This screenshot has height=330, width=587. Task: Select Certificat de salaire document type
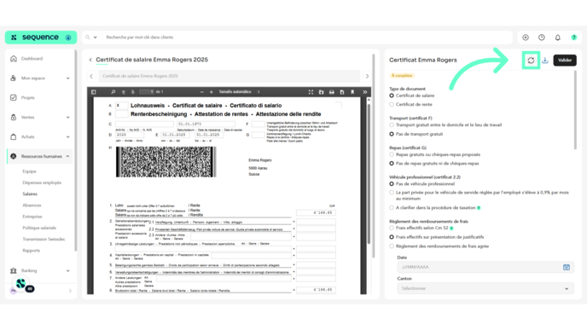tap(392, 96)
